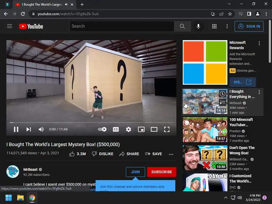
Task: Open I Bought Everything In video thumbnail
Action: (205, 101)
